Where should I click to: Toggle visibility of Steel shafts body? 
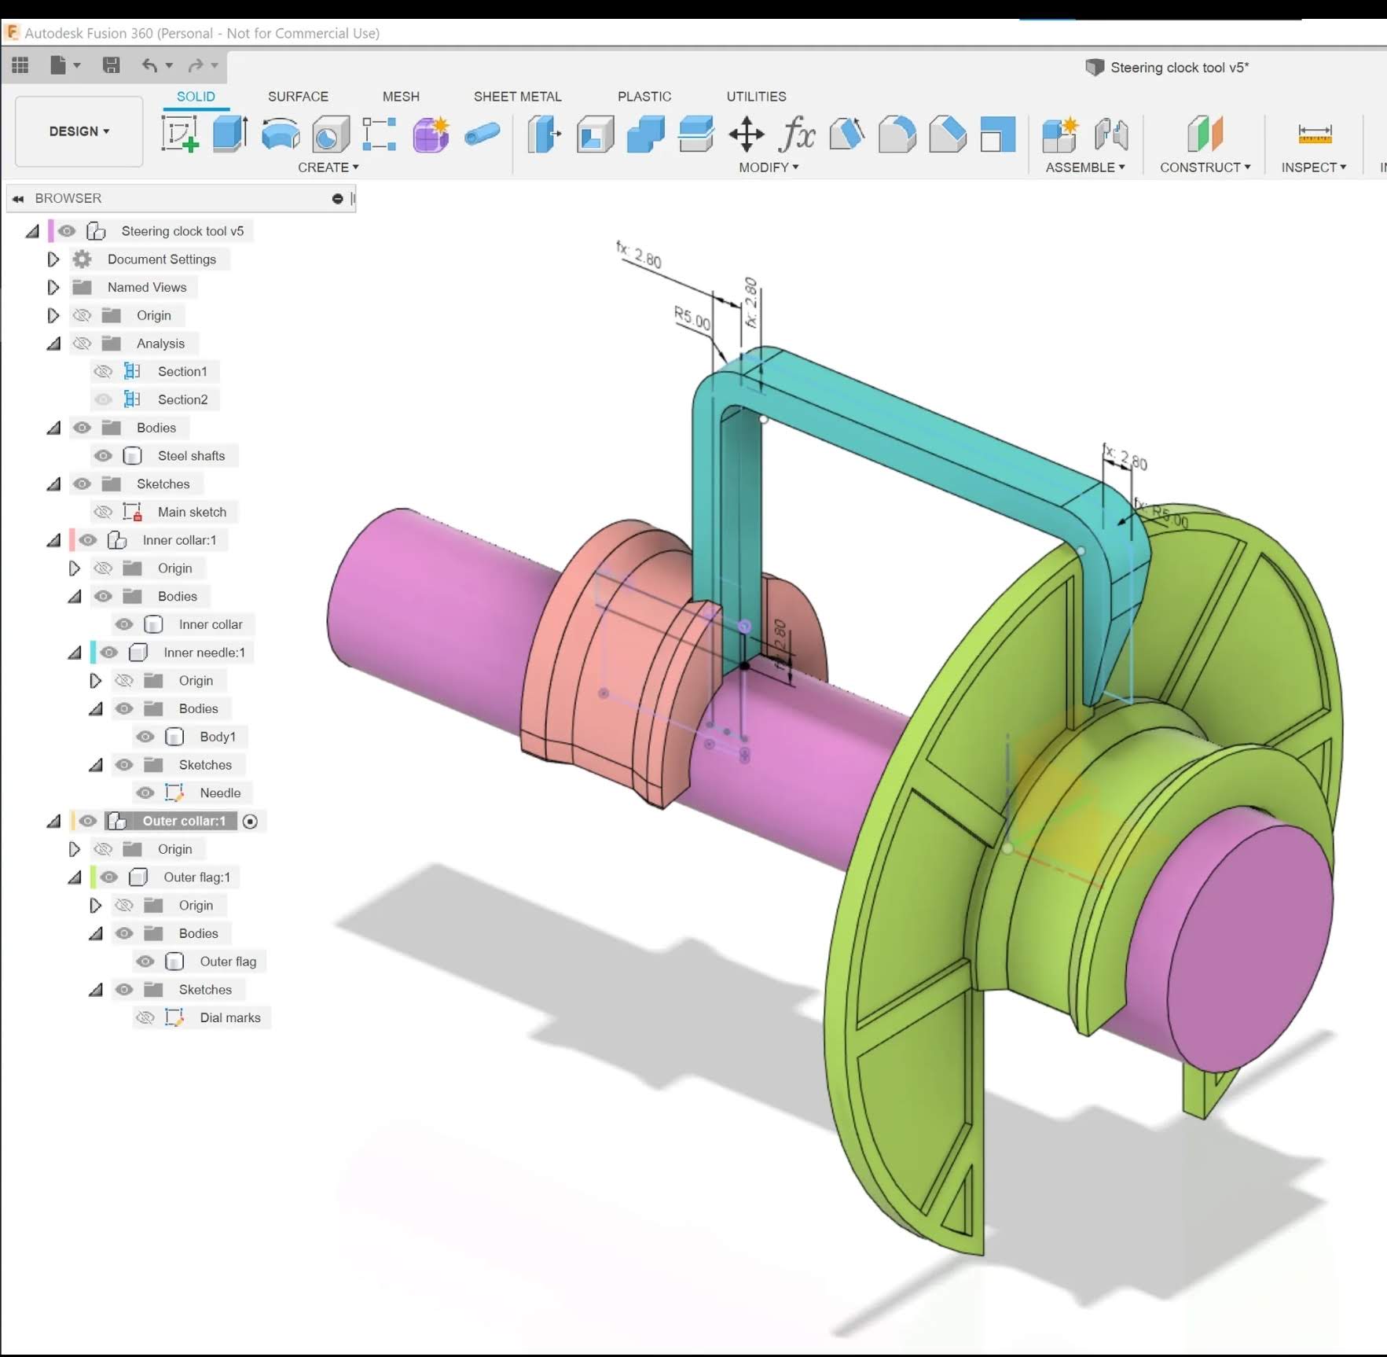tap(103, 456)
